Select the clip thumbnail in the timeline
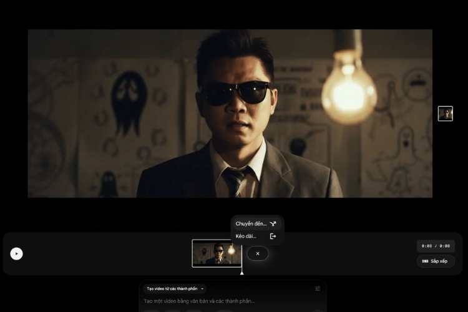468x312 pixels. [x=217, y=253]
